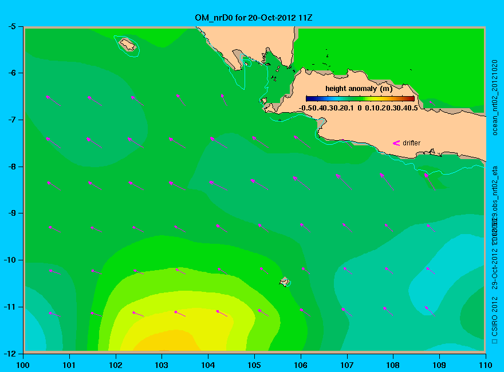
Task: Click the 'height anomaly (m)' legend label
Action: coord(359,89)
